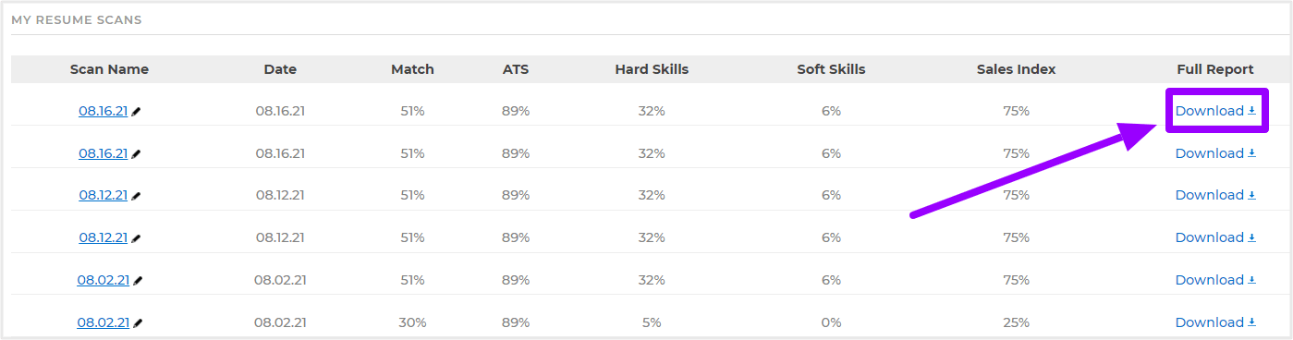Download the report for the 30% match scan
The height and width of the screenshot is (340, 1293).
click(1215, 322)
